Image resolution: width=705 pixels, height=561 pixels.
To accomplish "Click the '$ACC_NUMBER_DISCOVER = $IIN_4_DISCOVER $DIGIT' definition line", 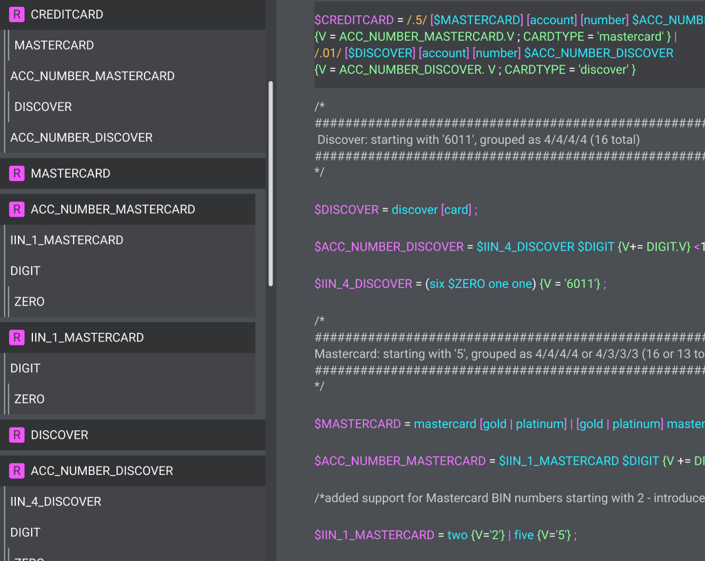I will tap(509, 247).
